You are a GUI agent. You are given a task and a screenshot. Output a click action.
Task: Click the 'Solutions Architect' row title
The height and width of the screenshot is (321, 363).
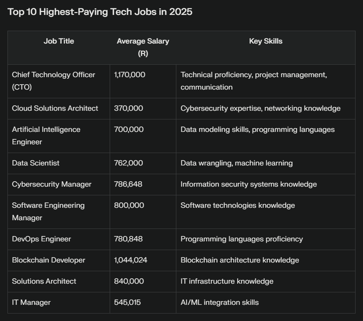point(44,281)
